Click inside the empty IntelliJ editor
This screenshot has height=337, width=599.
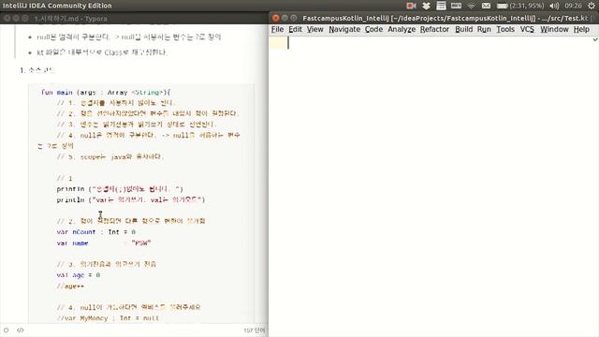433,187
